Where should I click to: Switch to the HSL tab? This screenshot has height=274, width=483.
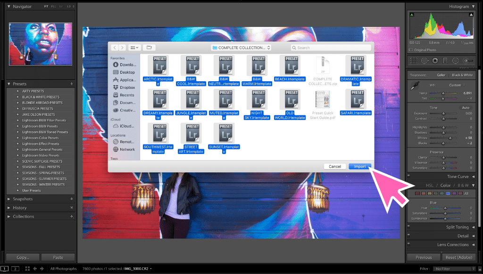429,186
